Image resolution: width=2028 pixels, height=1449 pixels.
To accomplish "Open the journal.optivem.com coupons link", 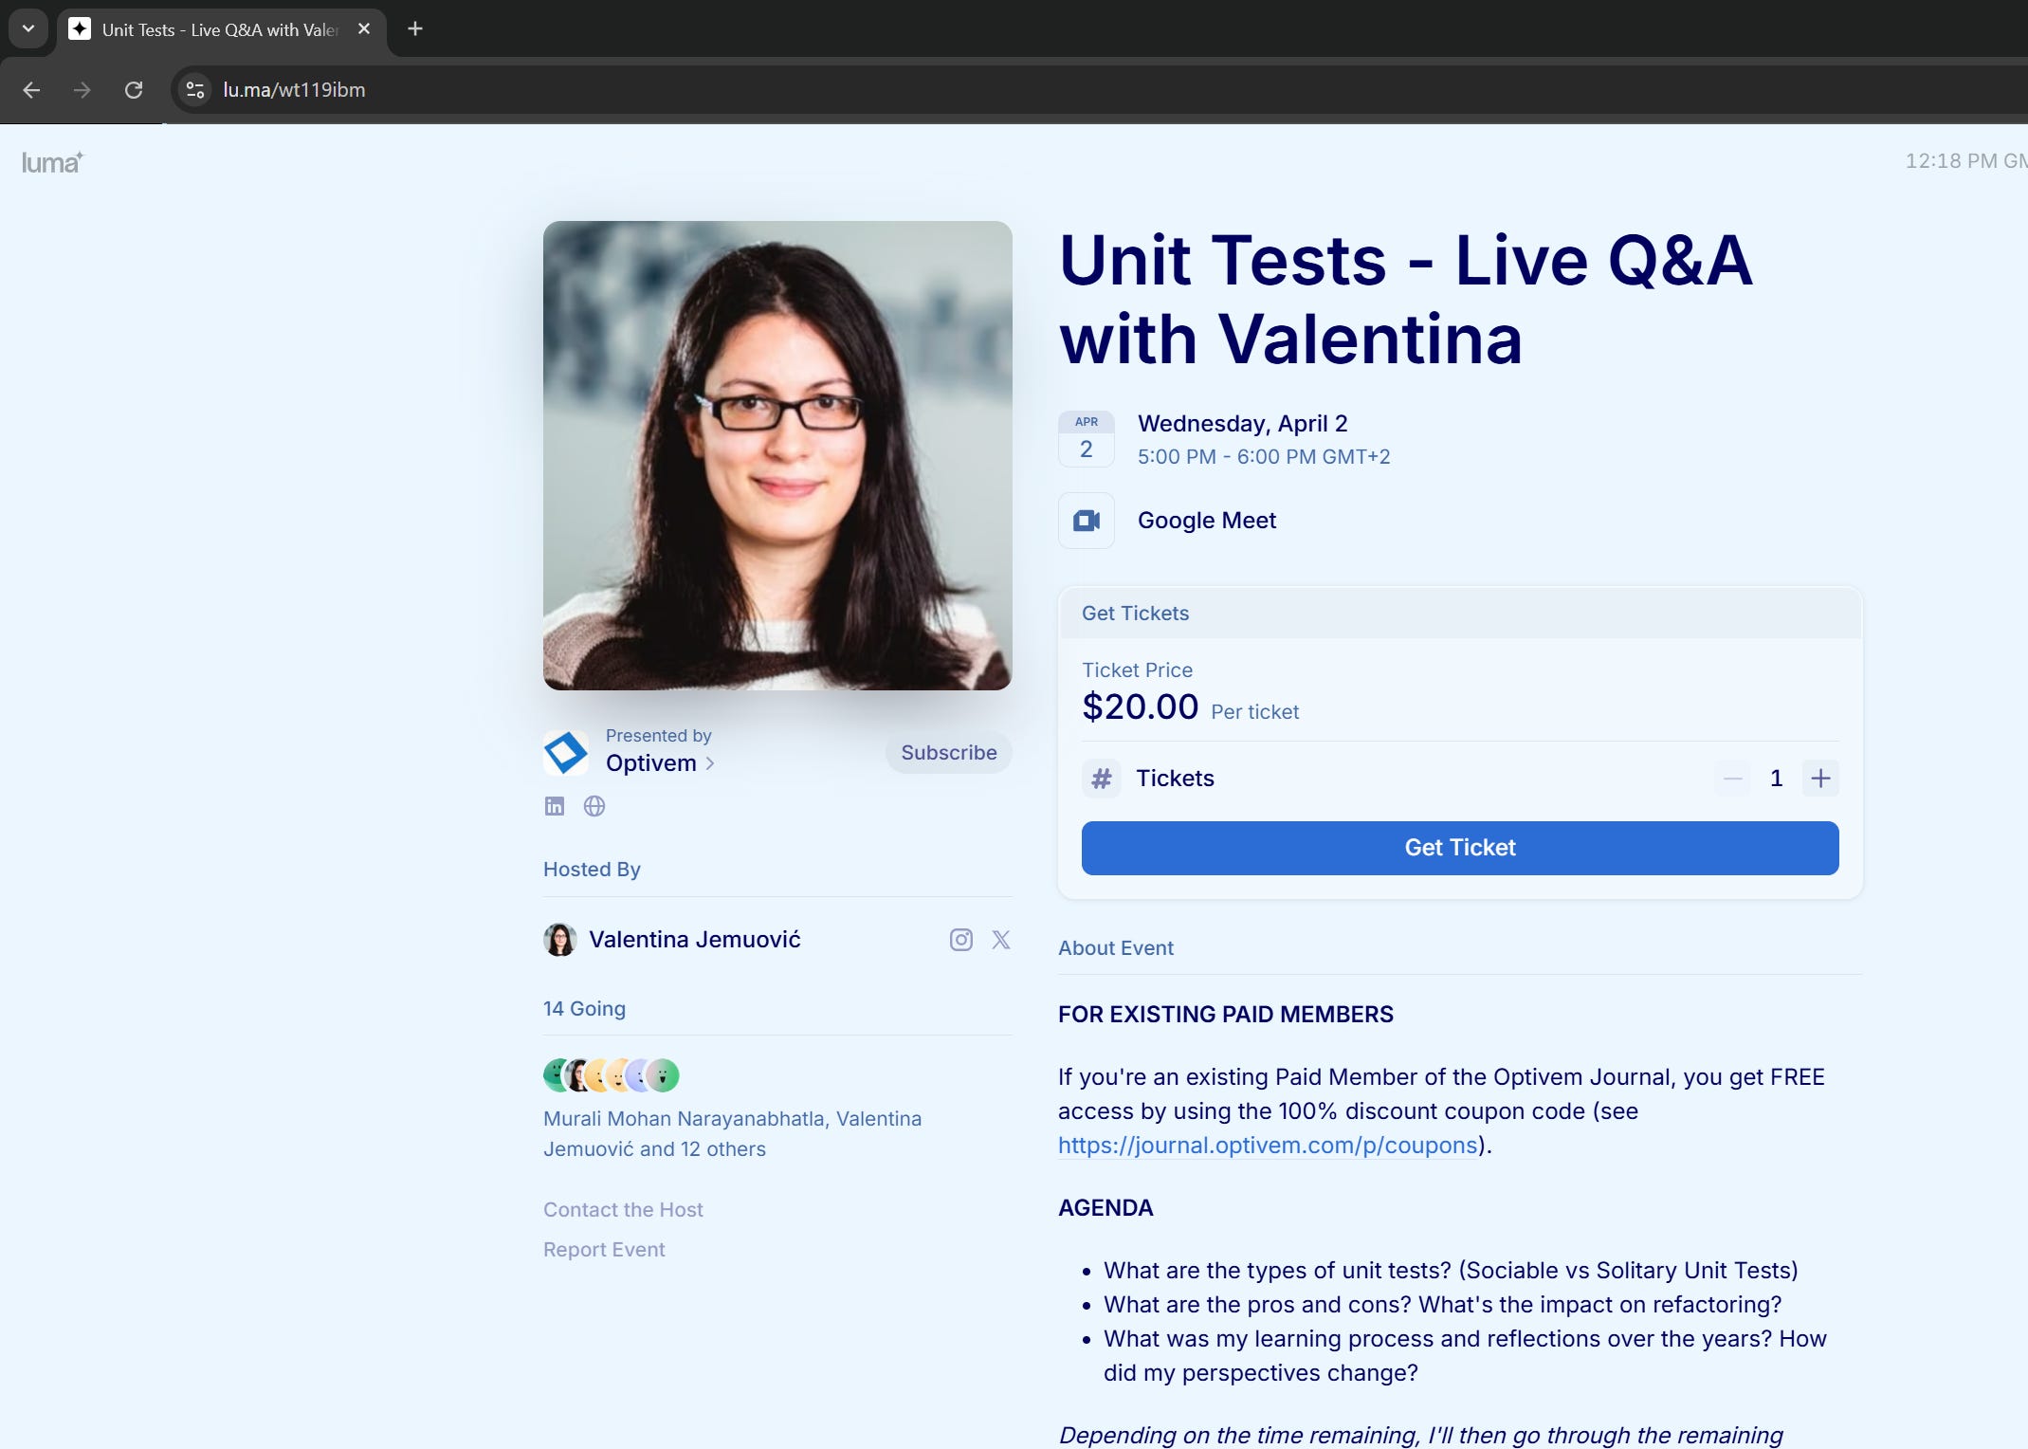I will tap(1268, 1146).
